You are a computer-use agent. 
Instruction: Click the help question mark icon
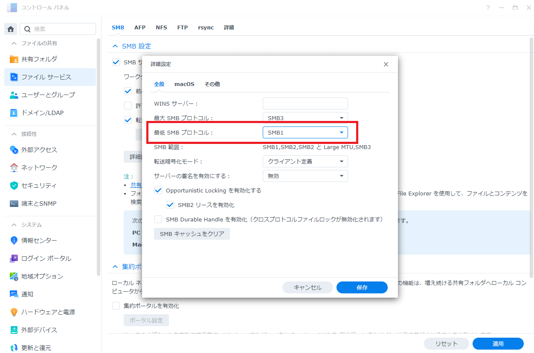coord(488,8)
